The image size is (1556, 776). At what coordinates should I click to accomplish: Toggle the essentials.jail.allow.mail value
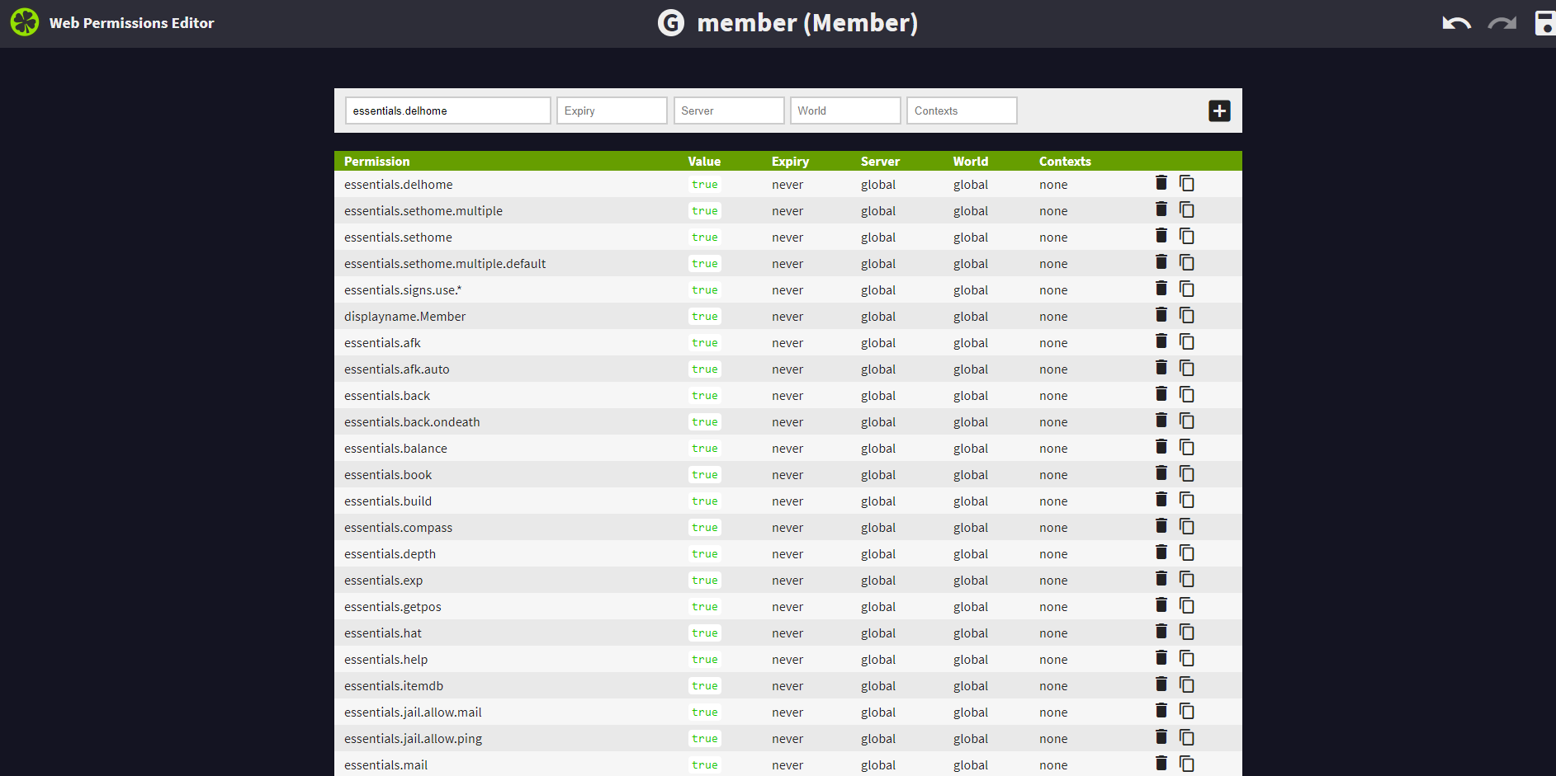pos(705,713)
